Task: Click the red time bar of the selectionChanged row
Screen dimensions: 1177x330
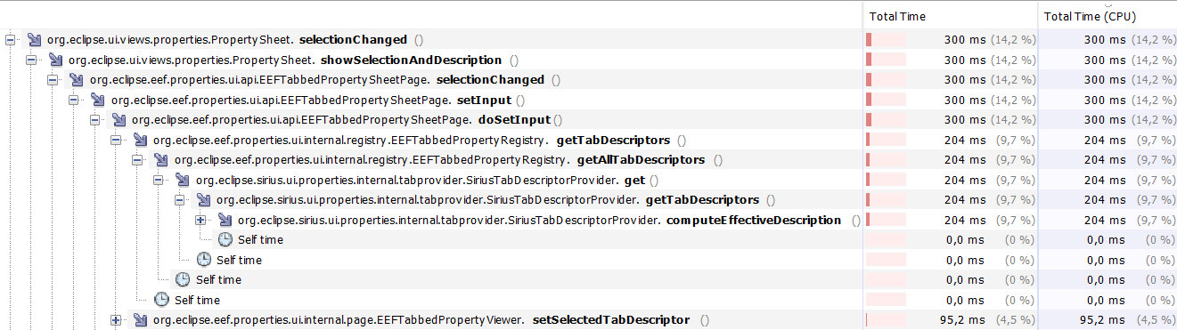Action: (886, 40)
